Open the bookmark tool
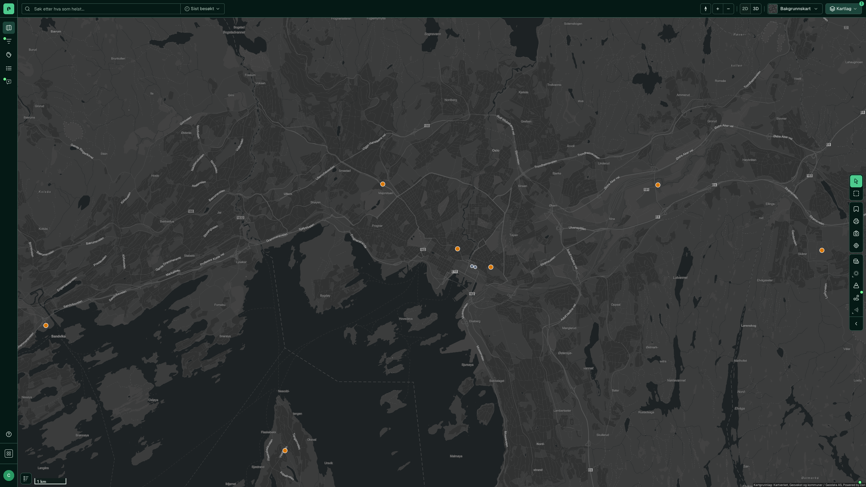The width and height of the screenshot is (866, 487). click(856, 209)
